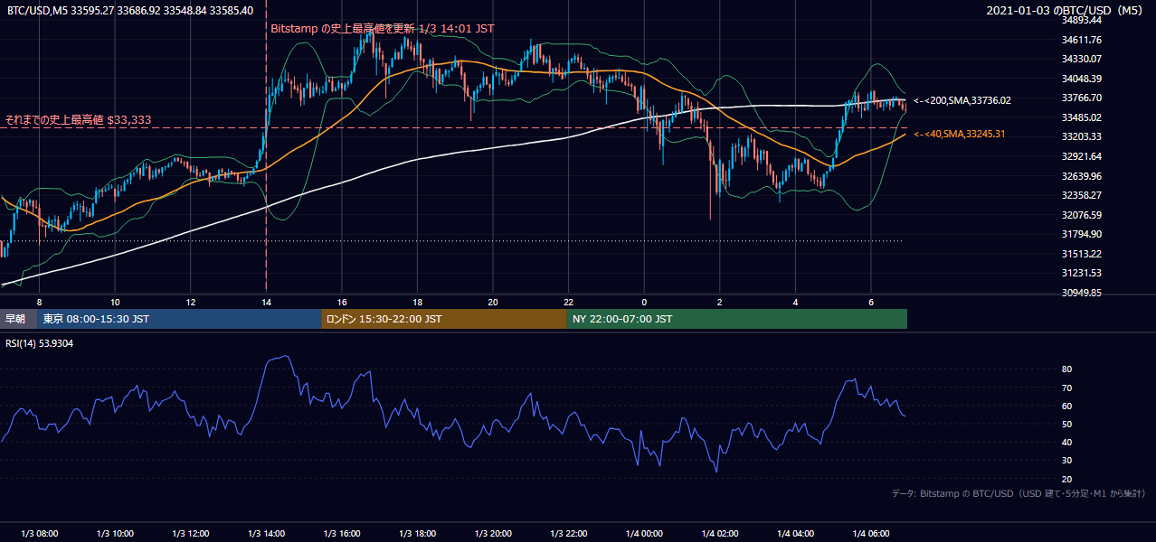
Task: Click the RSI scale label 80
Action: tap(1066, 369)
